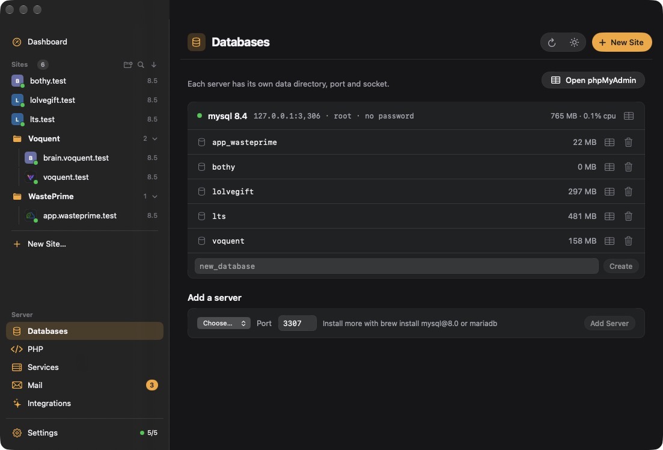Open Dashboard in the sidebar
This screenshot has height=450, width=663.
pyautogui.click(x=85, y=42)
